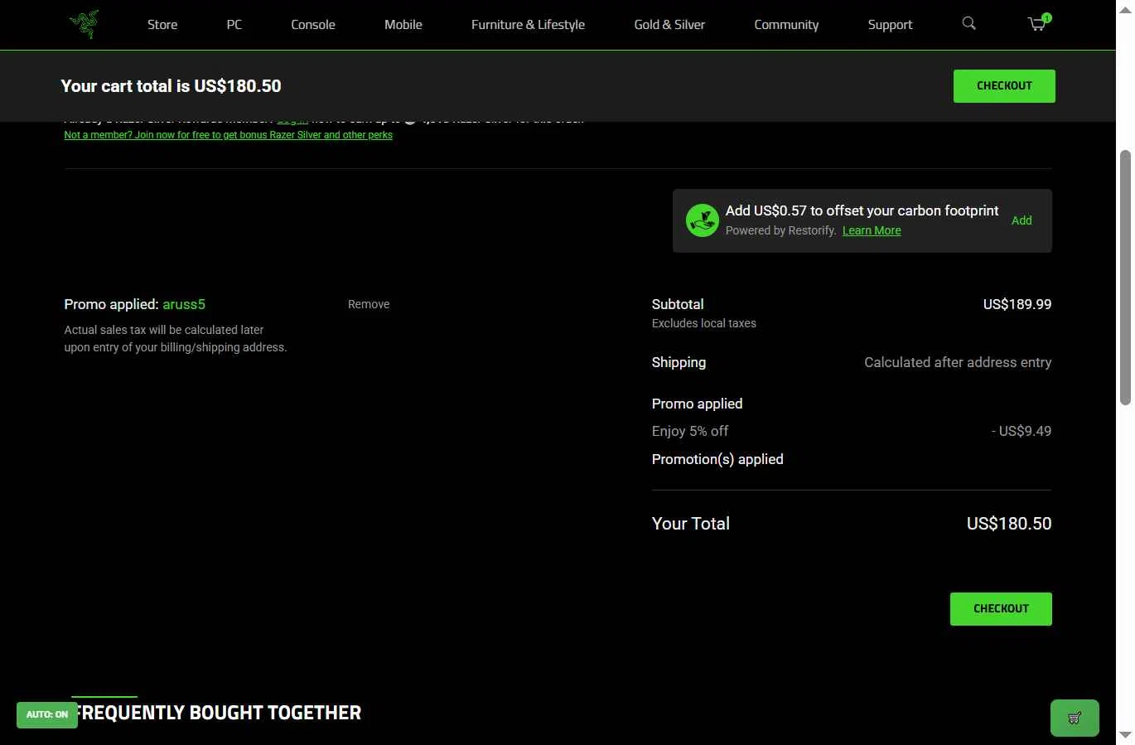Open the Console menu

point(313,25)
